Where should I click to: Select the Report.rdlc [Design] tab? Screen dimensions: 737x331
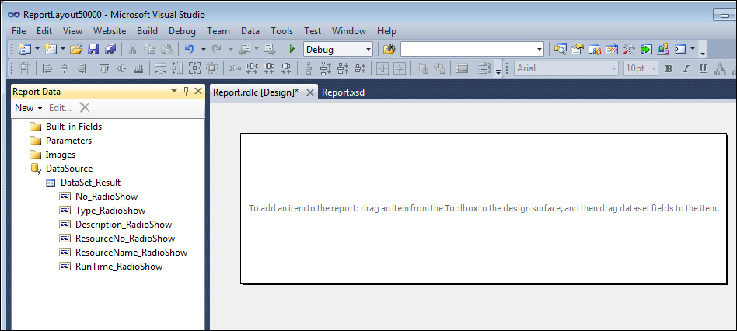pos(256,92)
